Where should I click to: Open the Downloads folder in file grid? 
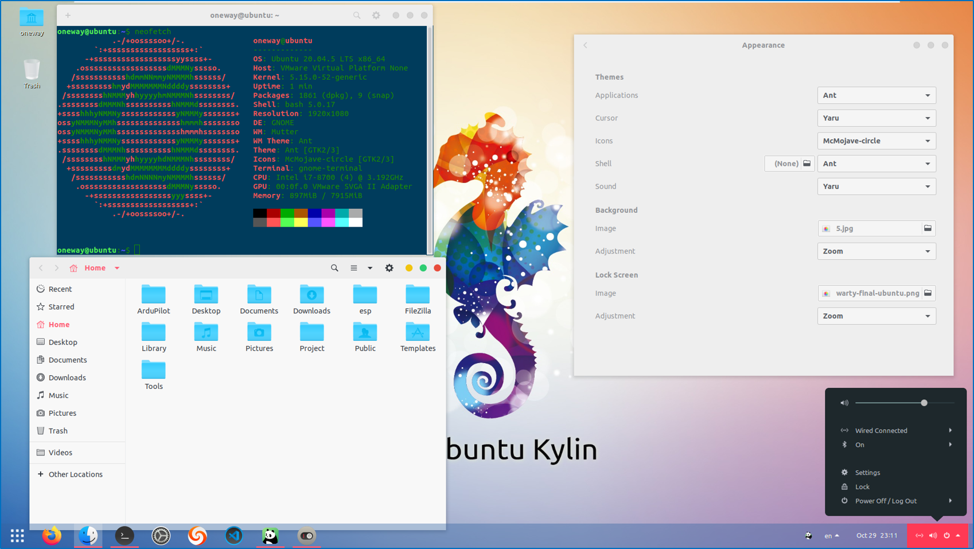click(x=311, y=299)
